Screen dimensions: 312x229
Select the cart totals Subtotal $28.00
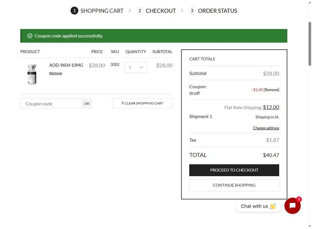(271, 74)
